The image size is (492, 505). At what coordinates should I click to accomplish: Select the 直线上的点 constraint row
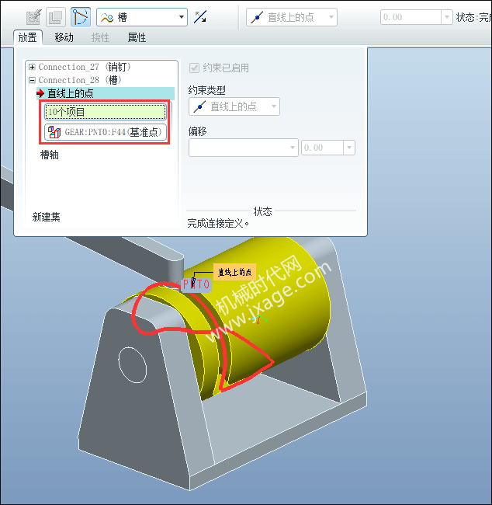pyautogui.click(x=106, y=93)
